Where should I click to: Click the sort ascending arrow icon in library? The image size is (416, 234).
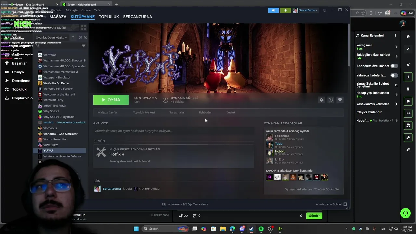(73, 37)
